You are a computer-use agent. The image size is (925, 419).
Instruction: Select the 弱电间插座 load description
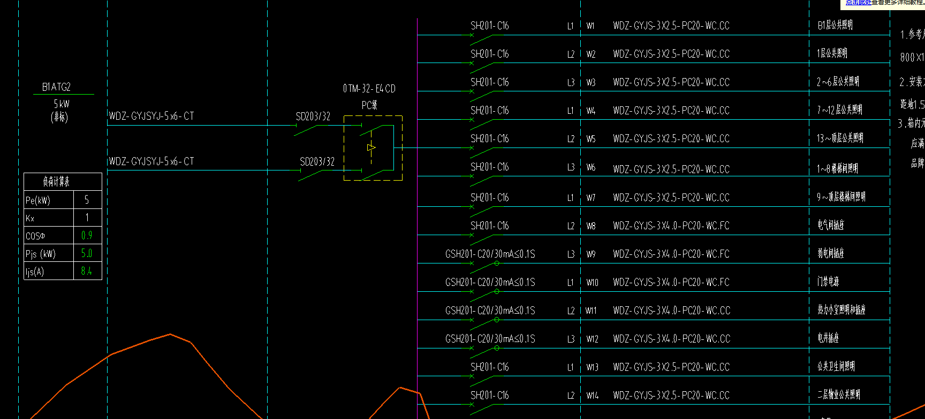point(831,254)
